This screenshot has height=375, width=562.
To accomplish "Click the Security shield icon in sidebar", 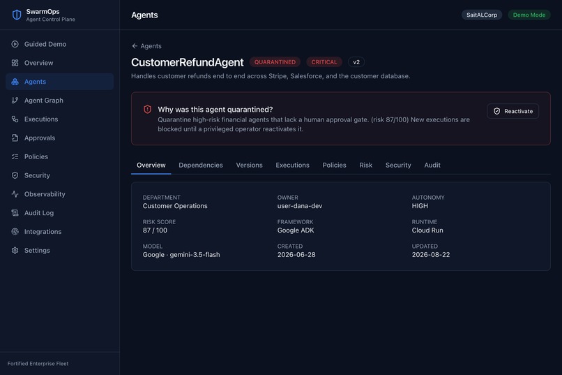I will 15,175.
